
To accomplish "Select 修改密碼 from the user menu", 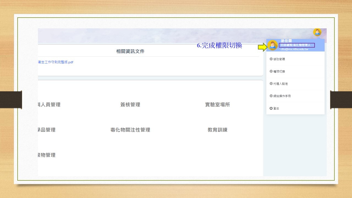I will pos(279,59).
